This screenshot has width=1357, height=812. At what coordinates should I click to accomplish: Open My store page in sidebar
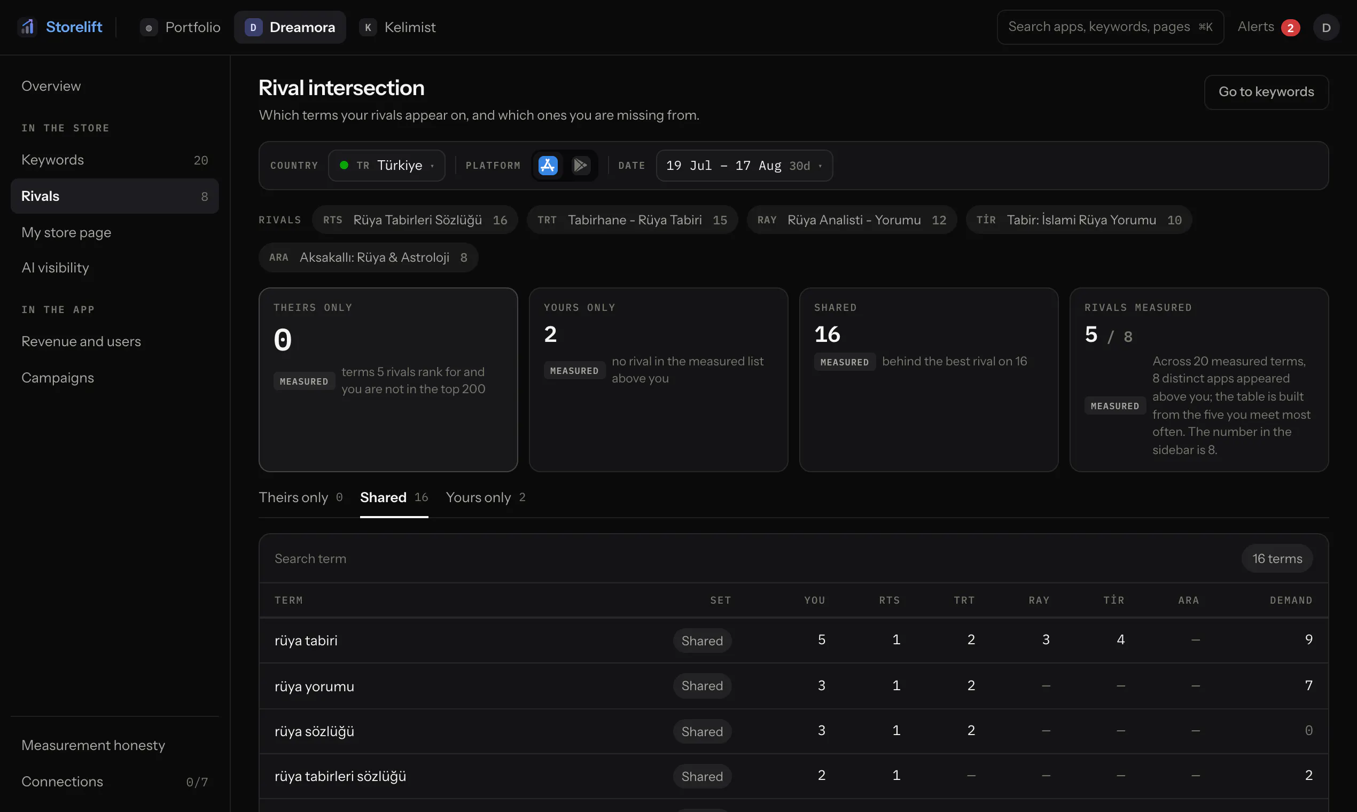(114, 232)
